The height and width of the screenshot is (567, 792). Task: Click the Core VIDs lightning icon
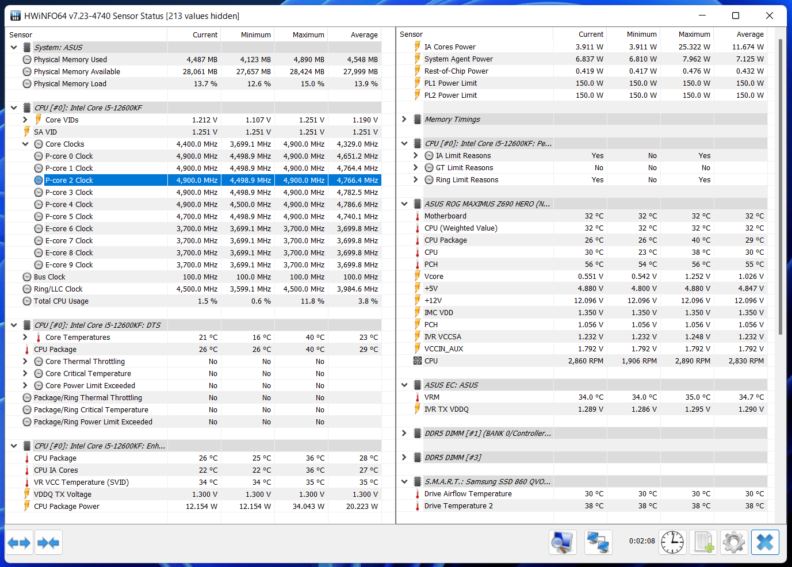tap(39, 120)
